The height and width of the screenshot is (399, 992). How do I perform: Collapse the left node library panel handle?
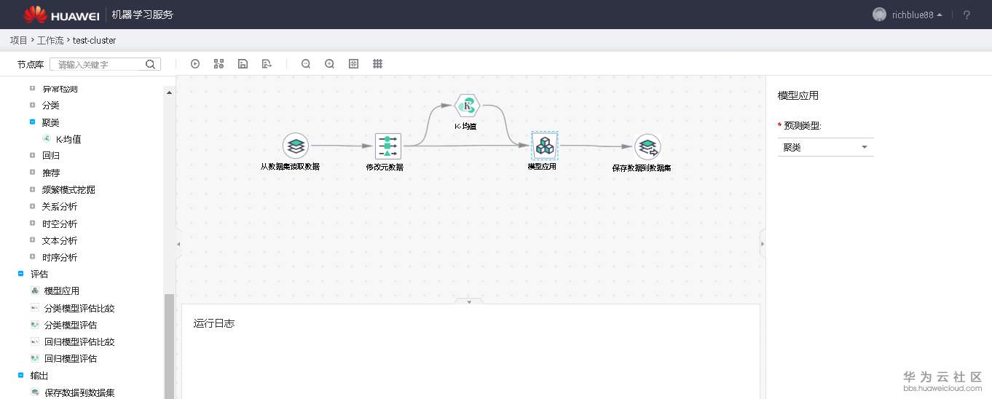pos(178,245)
